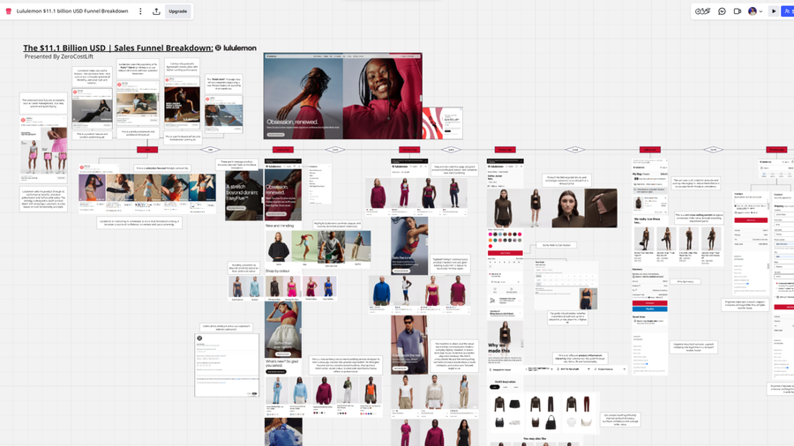Click the user profile avatar
Image resolution: width=794 pixels, height=446 pixels.
pos(753,11)
